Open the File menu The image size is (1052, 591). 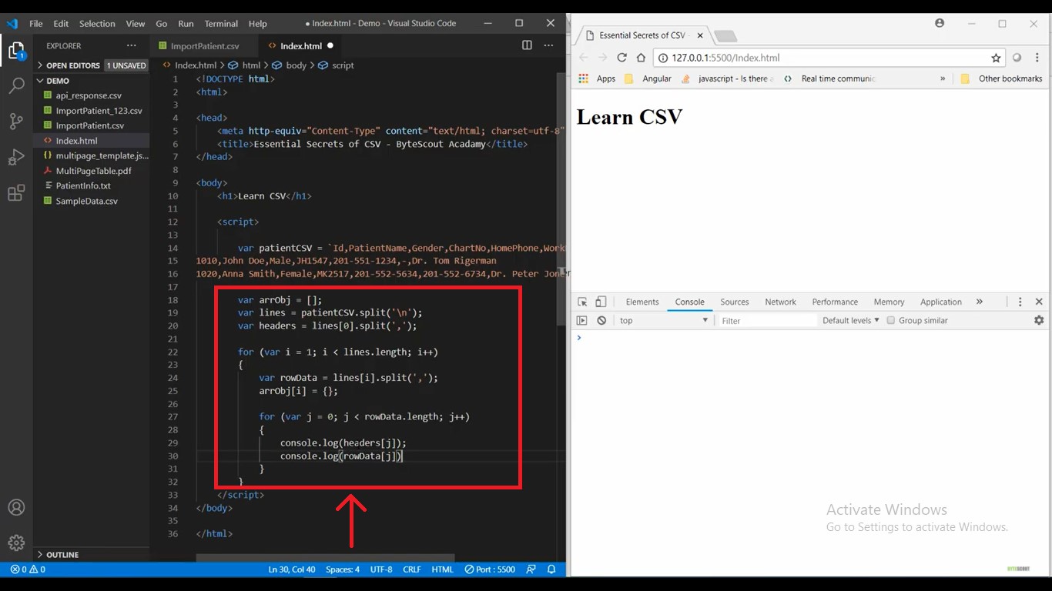tap(36, 23)
